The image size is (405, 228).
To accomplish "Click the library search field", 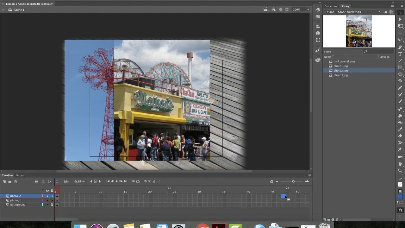I will [x=379, y=52].
